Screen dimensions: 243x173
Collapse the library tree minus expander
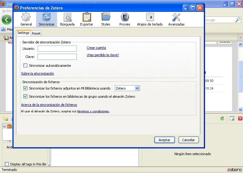4,126
